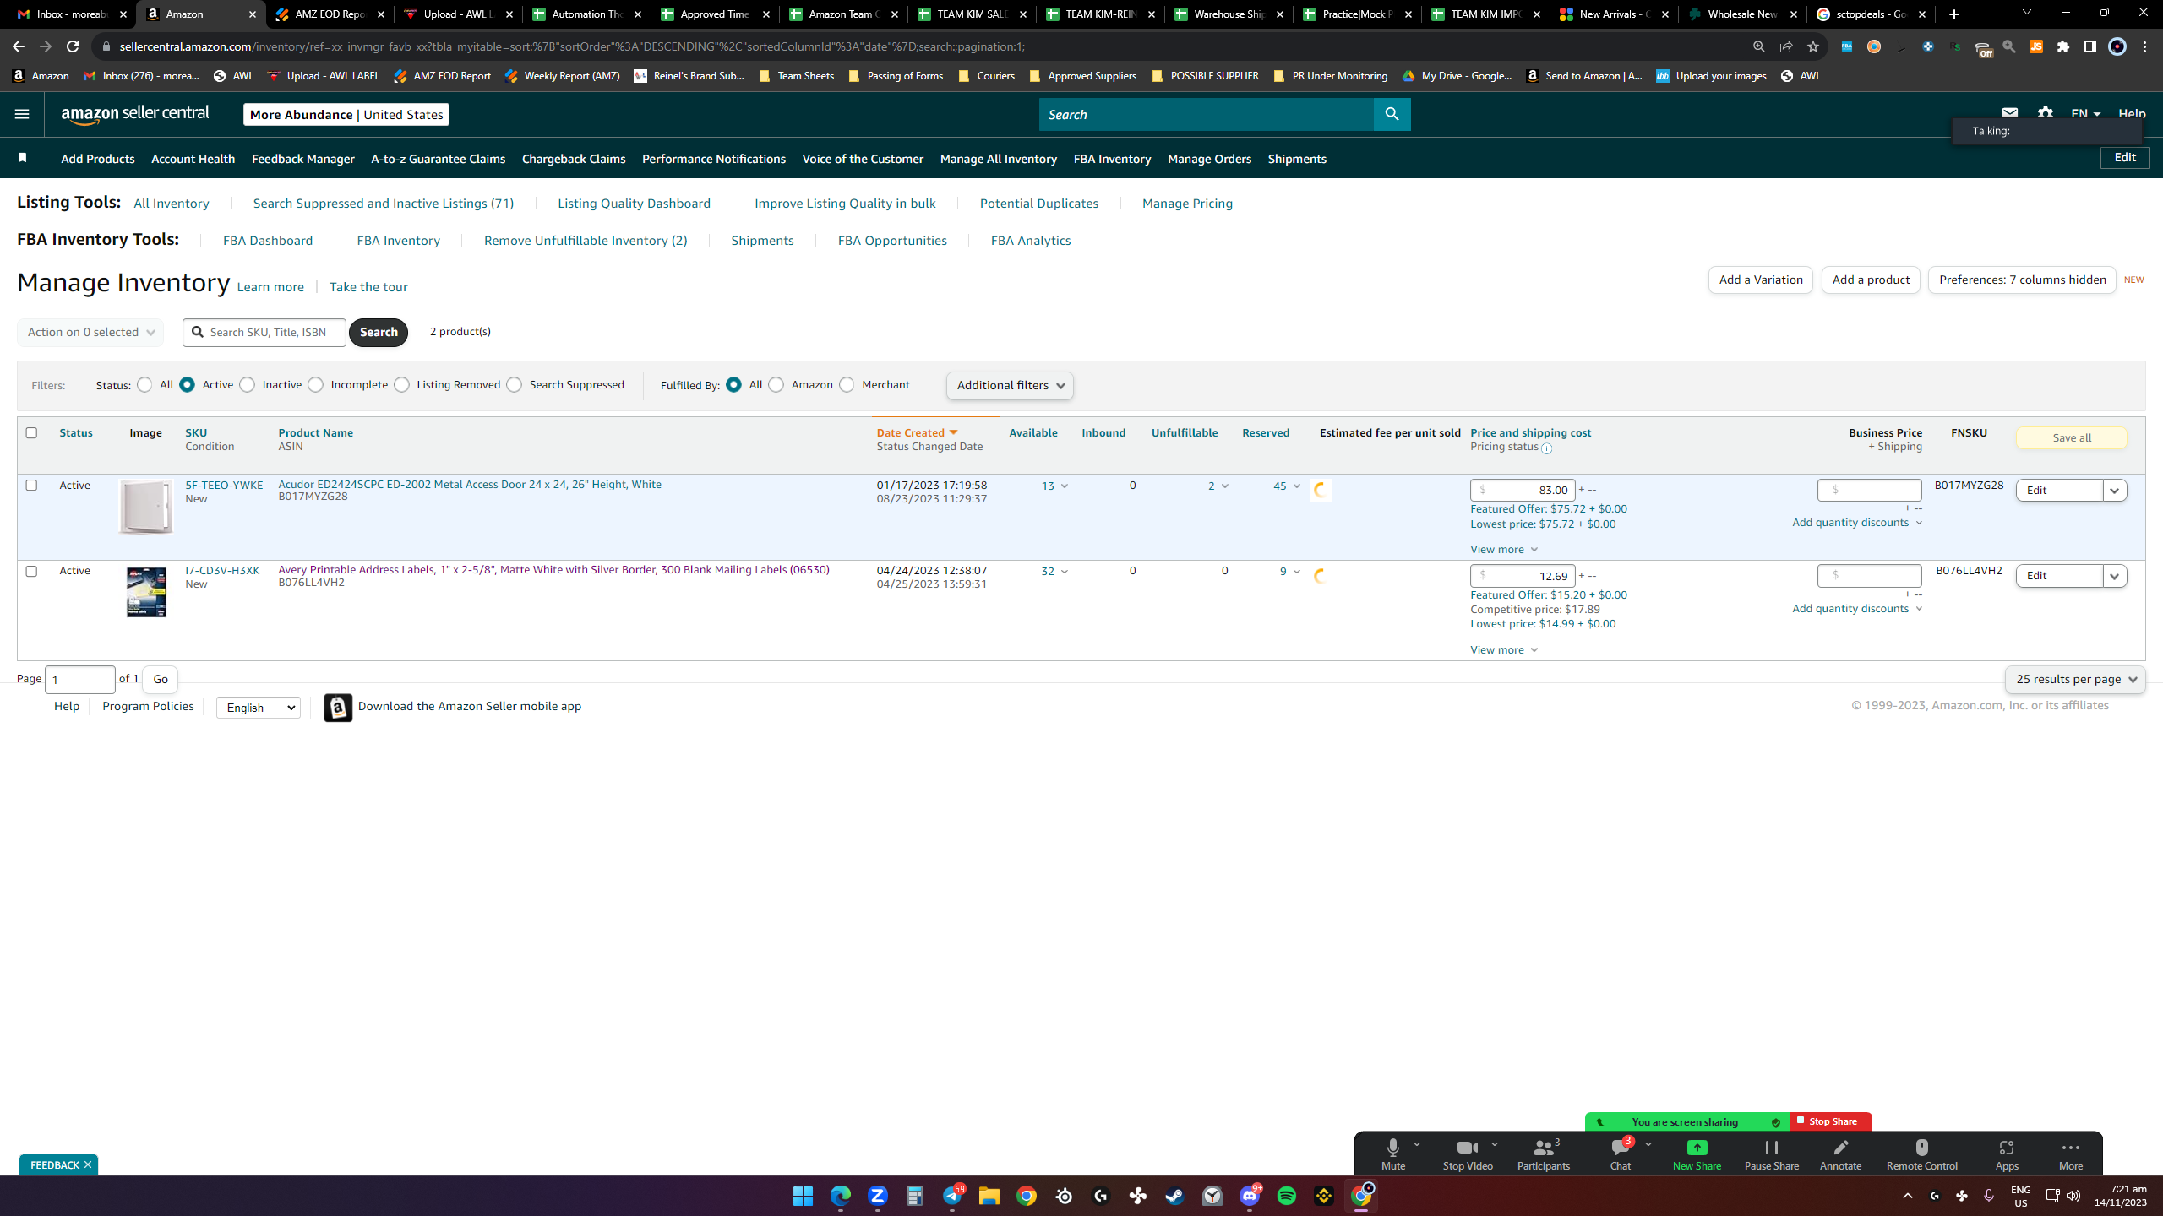Select the Listing Removed radio button
The height and width of the screenshot is (1216, 2163).
pyautogui.click(x=401, y=385)
